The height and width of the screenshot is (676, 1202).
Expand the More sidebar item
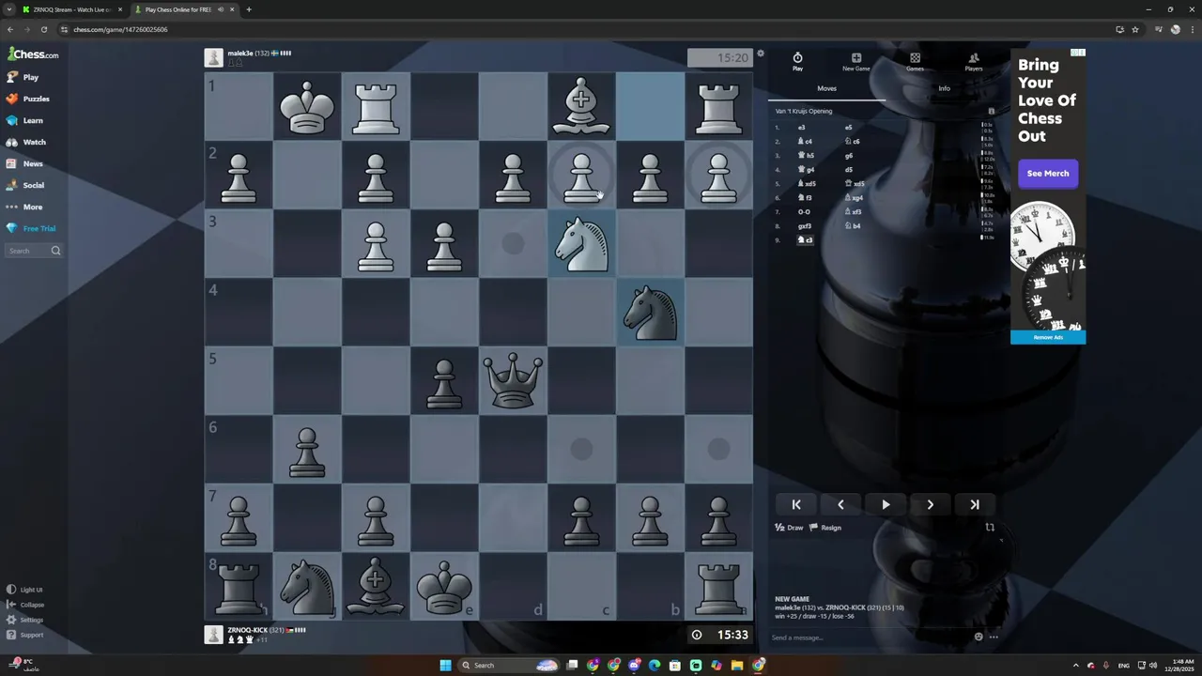(25, 207)
